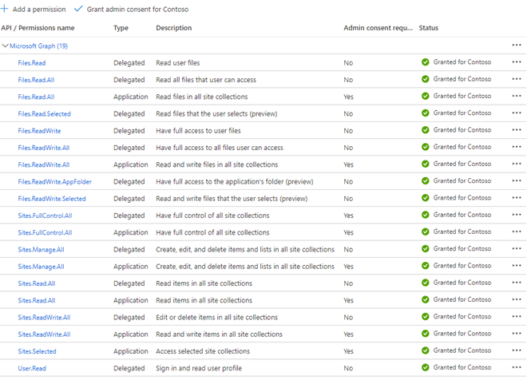
Task: Click 'Delegated' type in User.Read row
Action: [129, 368]
